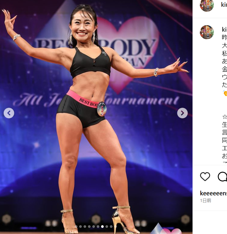
Task: Select the eighth carousel indicator dot
Action: coord(107,227)
